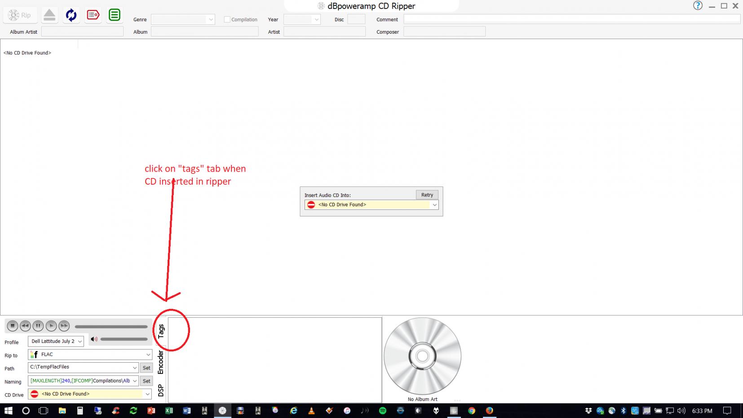Expand the Profile dropdown
Viewport: 743px width, 418px height.
56,342
